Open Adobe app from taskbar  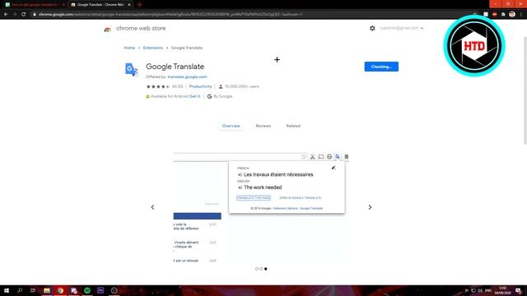pyautogui.click(x=100, y=290)
